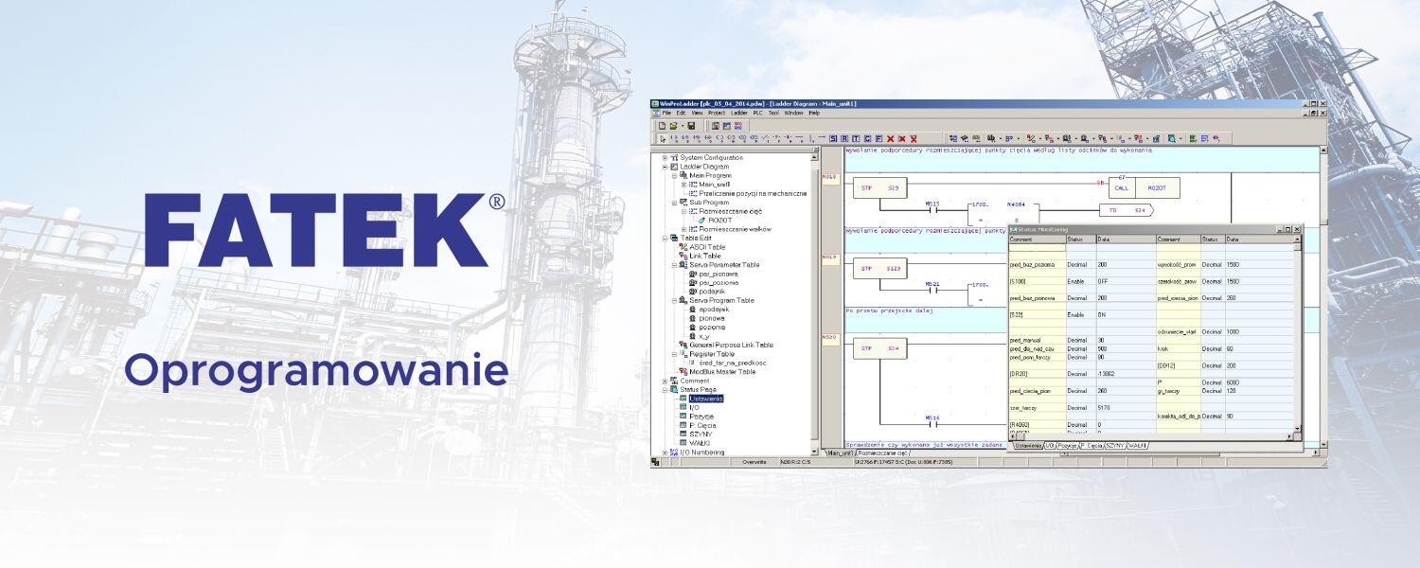This screenshot has width=1420, height=568.
Task: Expand the Comment tree node
Action: point(665,381)
